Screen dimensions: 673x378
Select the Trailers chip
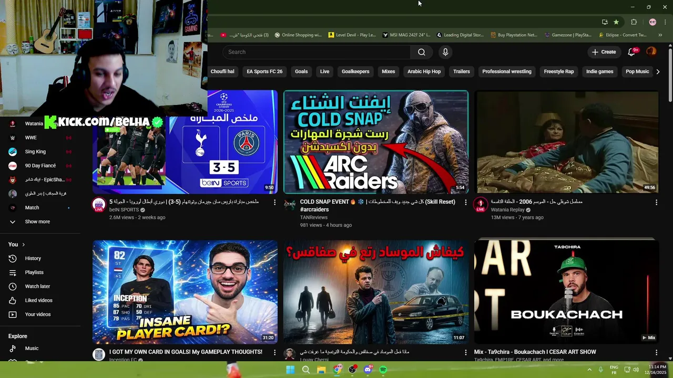(462, 71)
